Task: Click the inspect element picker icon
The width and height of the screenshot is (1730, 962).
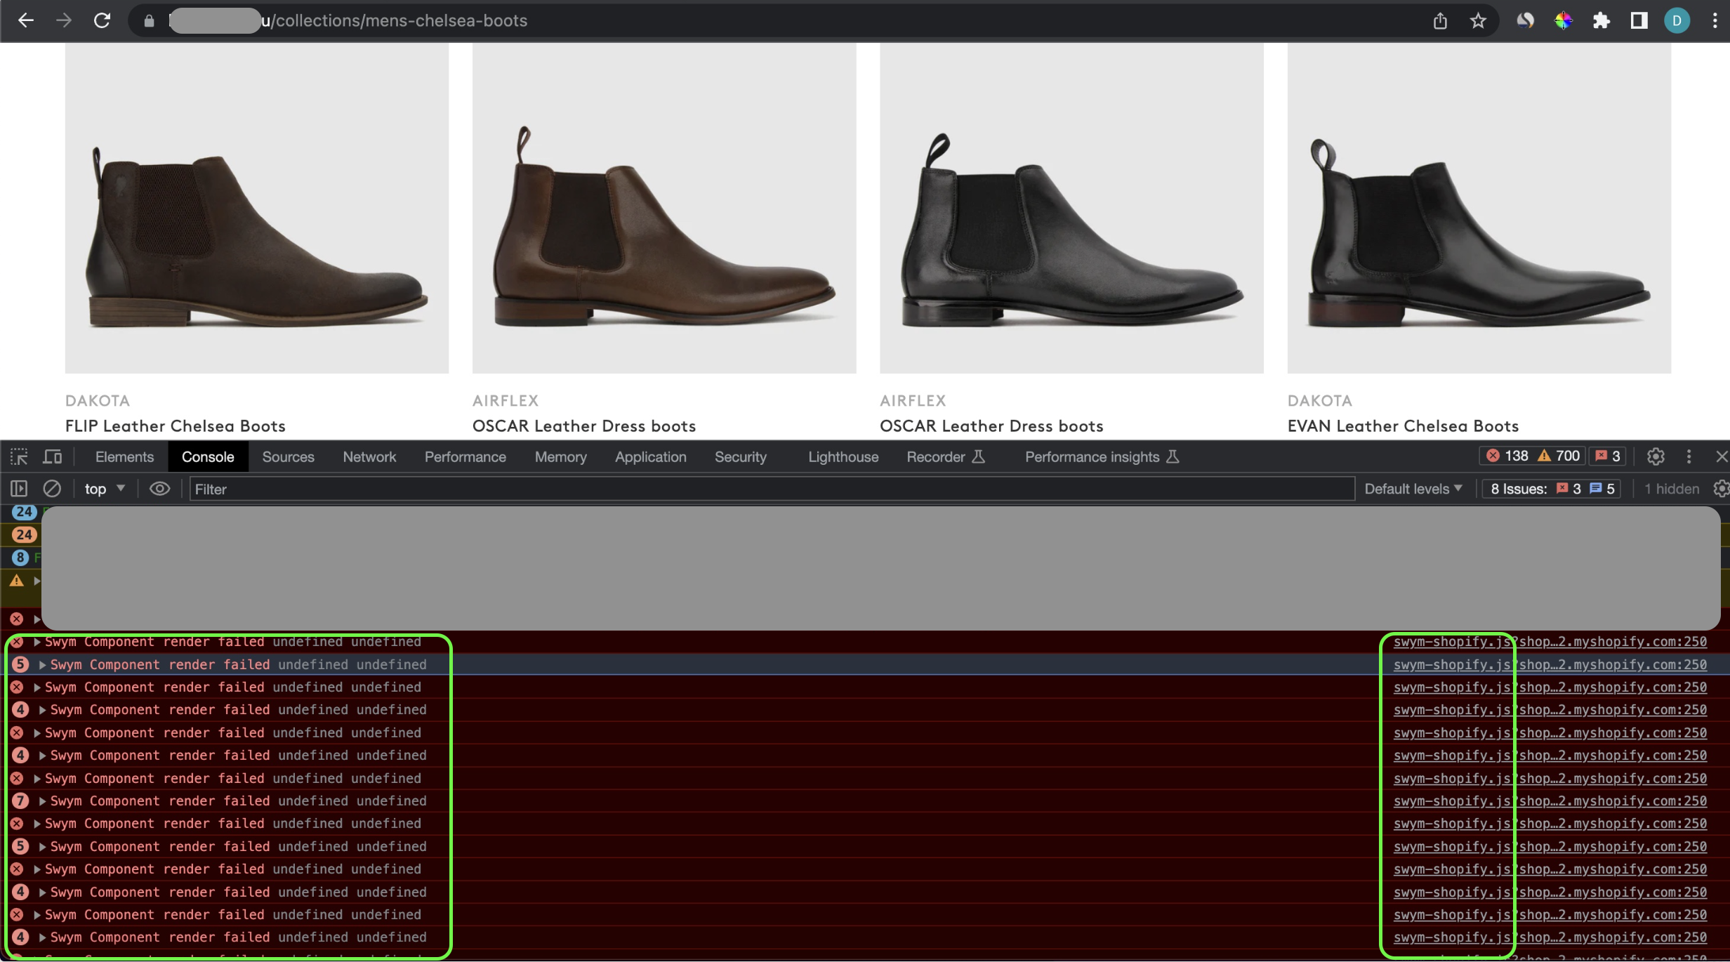Action: (19, 457)
